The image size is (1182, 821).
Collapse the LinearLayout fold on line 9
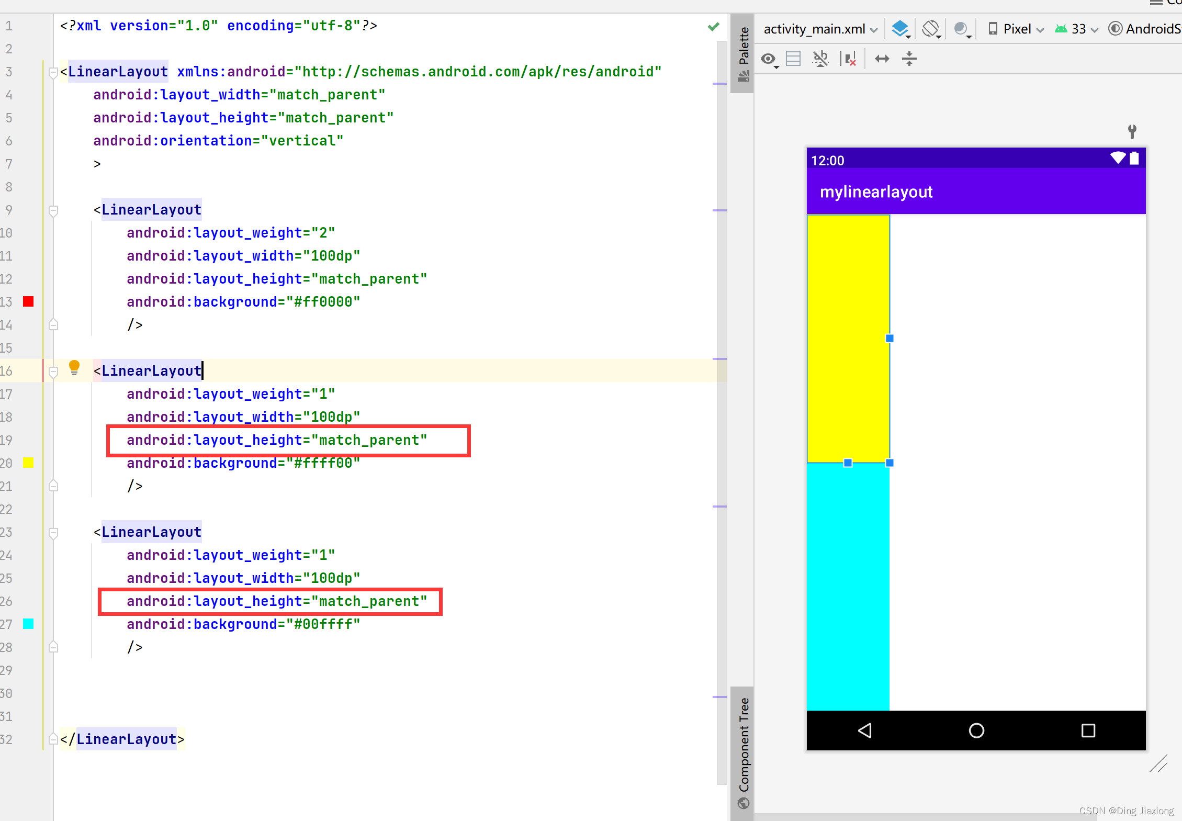click(x=53, y=210)
